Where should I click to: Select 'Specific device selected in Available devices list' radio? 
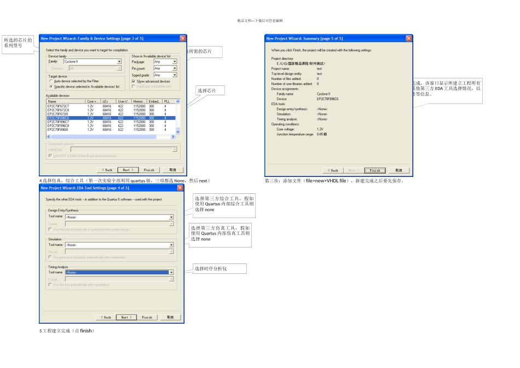pyautogui.click(x=51, y=87)
